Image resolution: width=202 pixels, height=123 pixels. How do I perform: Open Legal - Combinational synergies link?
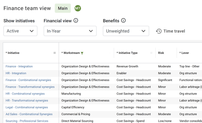click(27, 107)
